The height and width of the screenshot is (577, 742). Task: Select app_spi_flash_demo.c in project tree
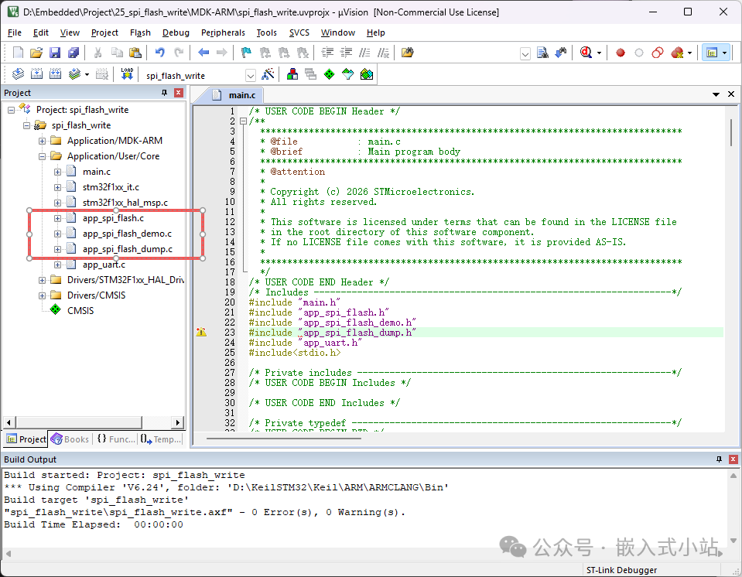pos(127,234)
